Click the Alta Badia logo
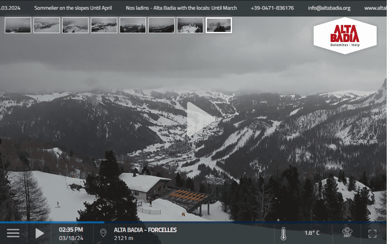Image resolution: width=390 pixels, height=244 pixels. (345, 36)
